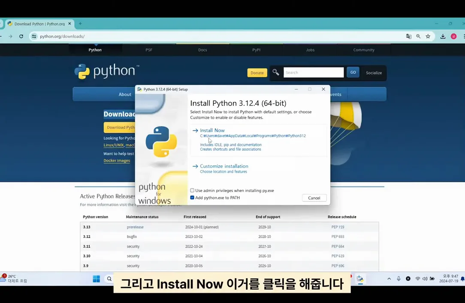Image resolution: width=465 pixels, height=303 pixels.
Task: Open the Community top navigation tab
Action: [364, 50]
